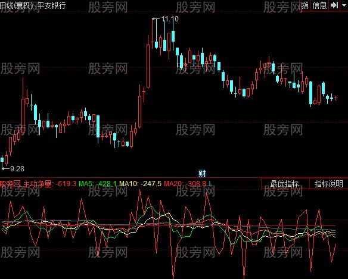Click the 指标说明 button
The height and width of the screenshot is (279, 348).
pyautogui.click(x=329, y=184)
